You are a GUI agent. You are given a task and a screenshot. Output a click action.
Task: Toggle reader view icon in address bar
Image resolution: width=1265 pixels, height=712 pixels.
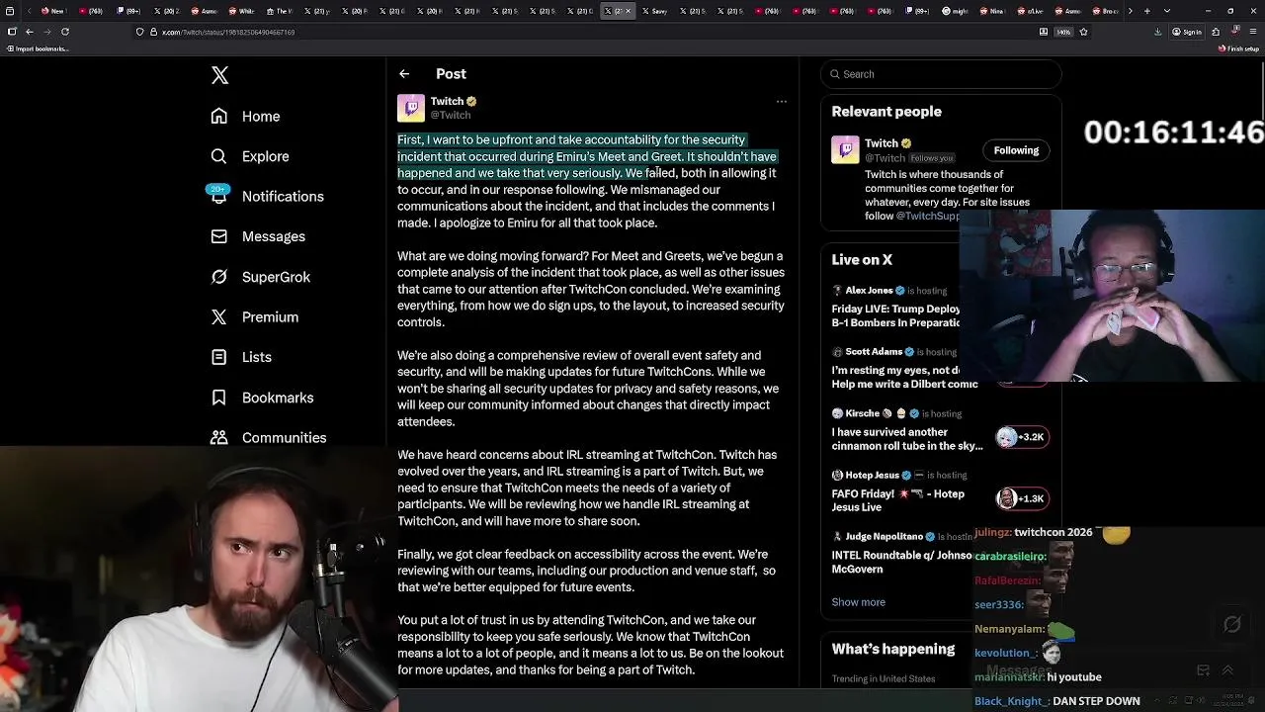click(1044, 32)
